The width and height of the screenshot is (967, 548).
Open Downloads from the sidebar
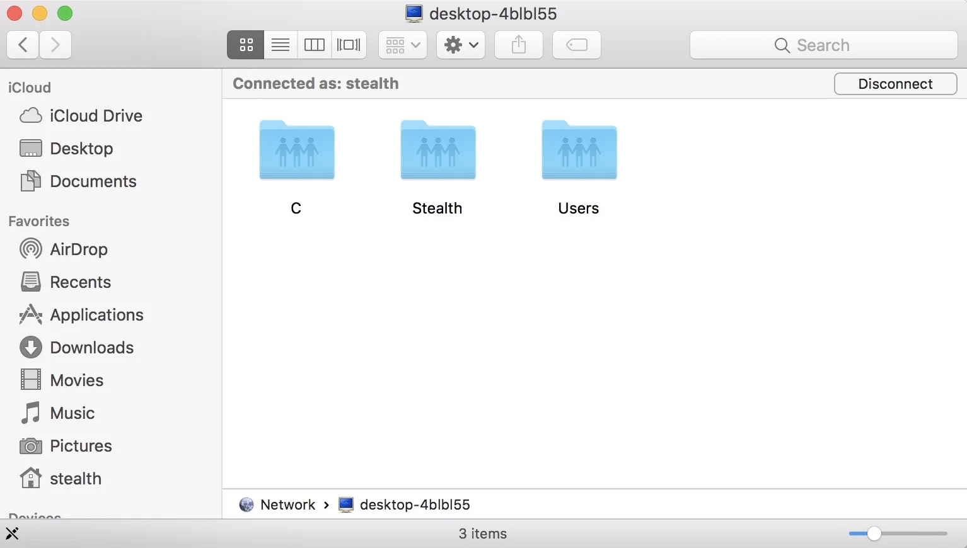point(91,348)
